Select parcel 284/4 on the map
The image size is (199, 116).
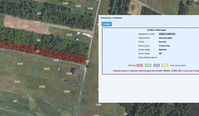coord(47,69)
